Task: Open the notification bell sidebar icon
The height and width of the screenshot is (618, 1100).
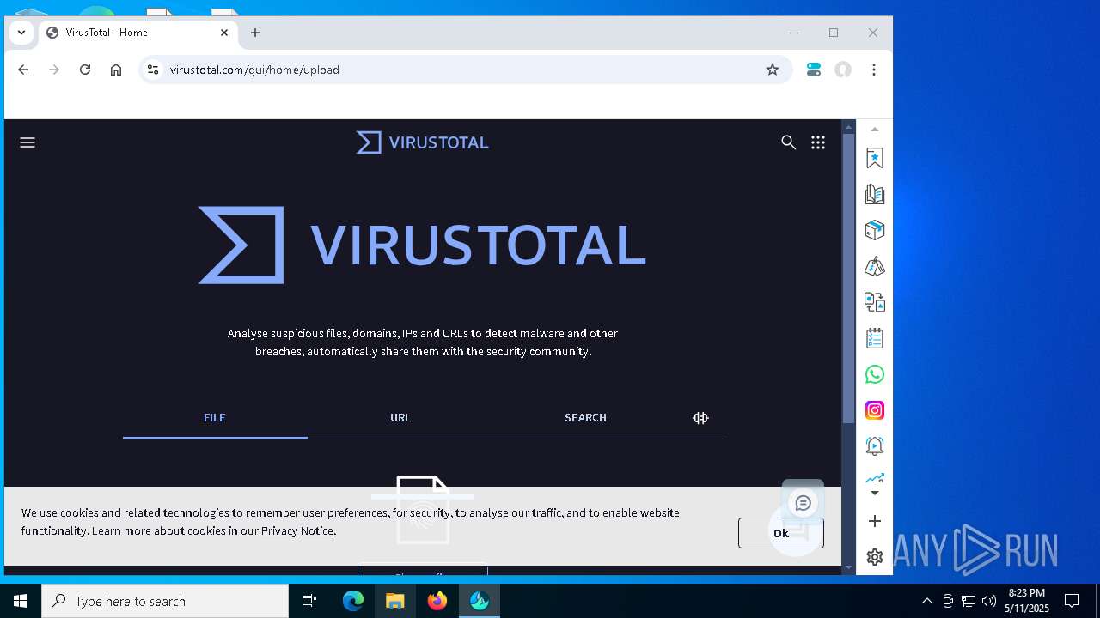Action: pyautogui.click(x=875, y=446)
